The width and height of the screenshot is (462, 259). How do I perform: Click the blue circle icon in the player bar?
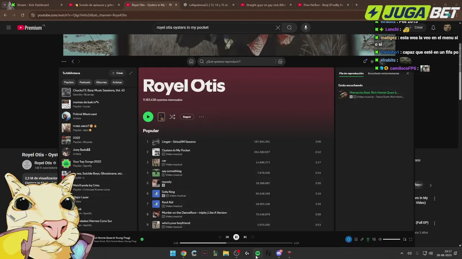[x=348, y=239]
